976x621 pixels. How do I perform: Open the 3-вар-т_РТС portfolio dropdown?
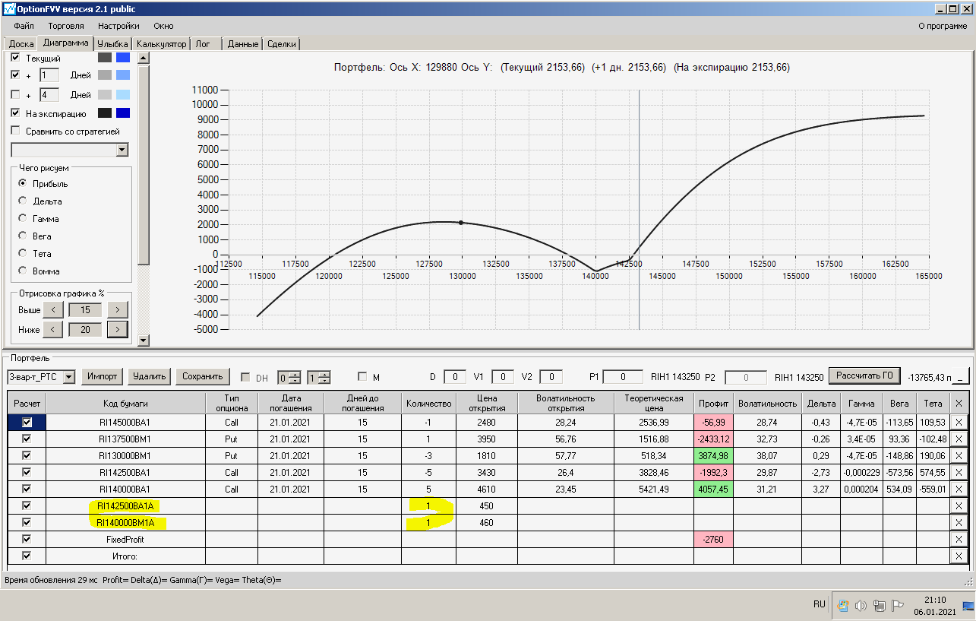click(69, 377)
